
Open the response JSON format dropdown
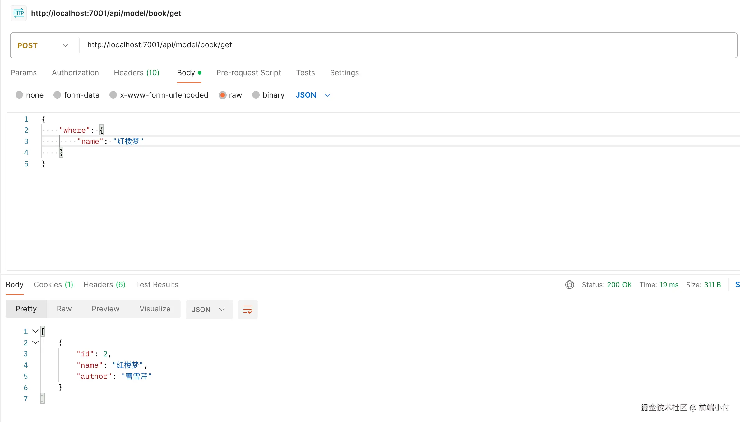click(x=209, y=310)
